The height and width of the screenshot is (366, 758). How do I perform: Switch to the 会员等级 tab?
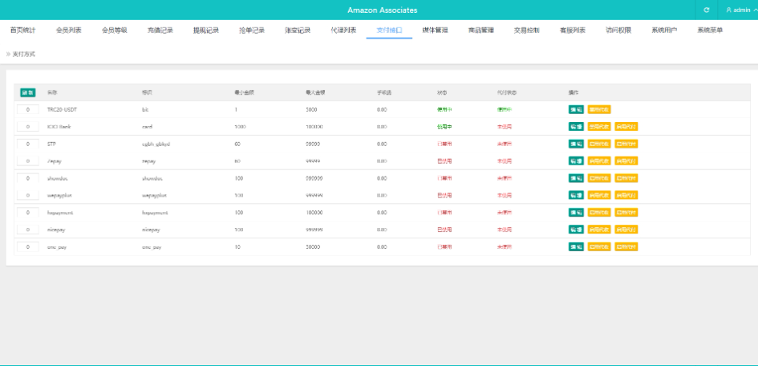(115, 30)
